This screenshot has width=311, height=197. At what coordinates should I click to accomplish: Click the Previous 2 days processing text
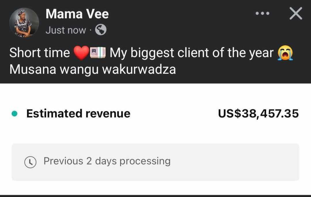107,161
